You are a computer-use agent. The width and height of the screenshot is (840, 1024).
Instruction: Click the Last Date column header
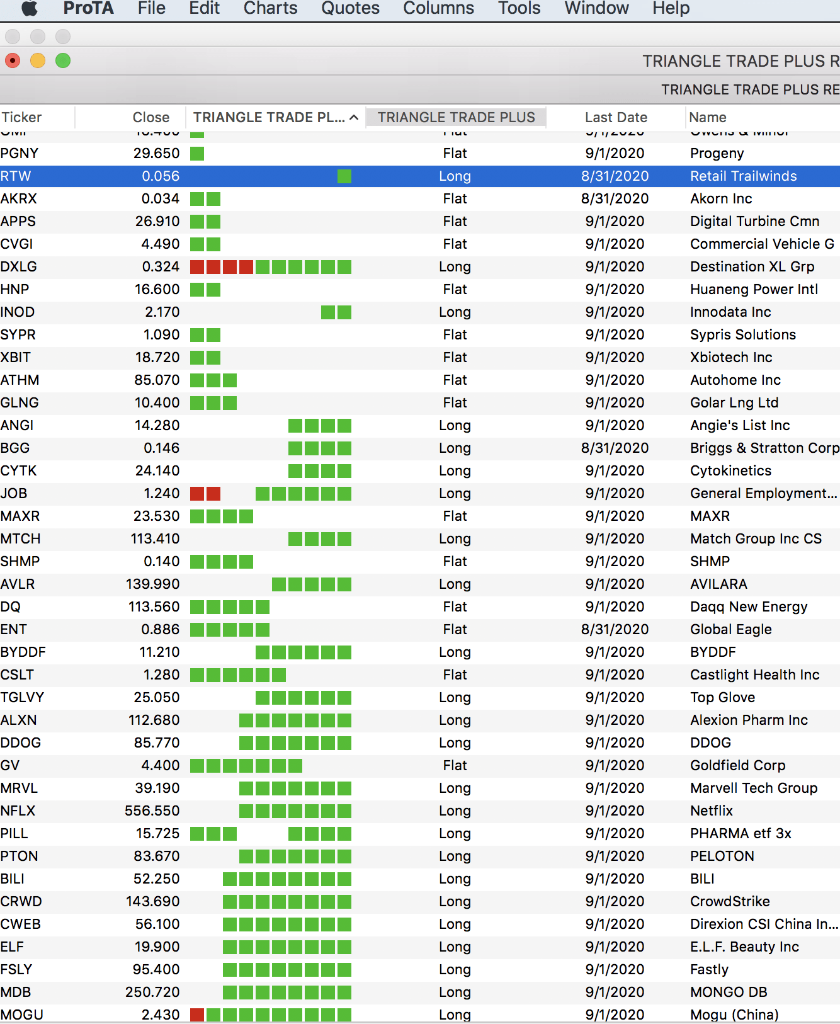click(x=615, y=118)
